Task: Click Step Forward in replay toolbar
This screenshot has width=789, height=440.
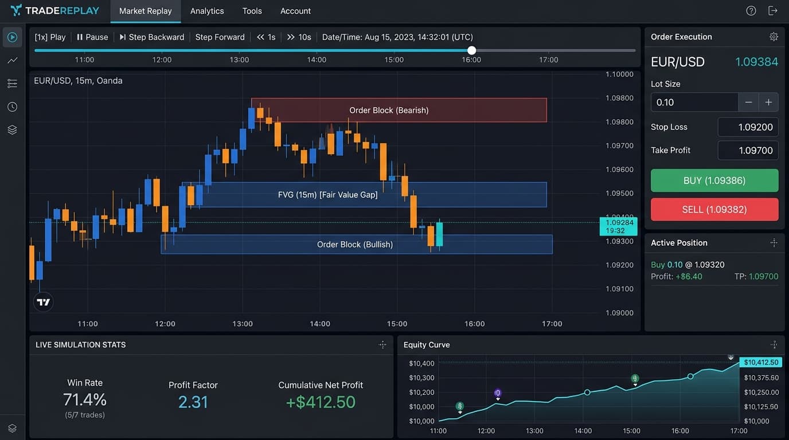Action: coord(220,37)
